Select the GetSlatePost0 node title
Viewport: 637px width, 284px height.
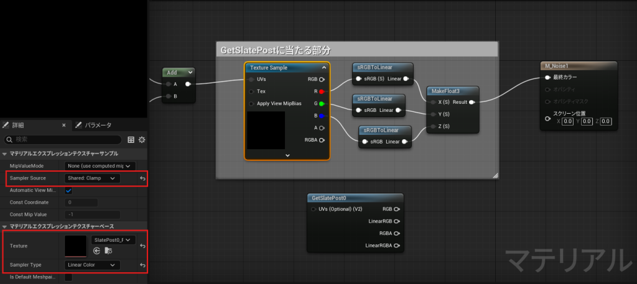point(328,198)
